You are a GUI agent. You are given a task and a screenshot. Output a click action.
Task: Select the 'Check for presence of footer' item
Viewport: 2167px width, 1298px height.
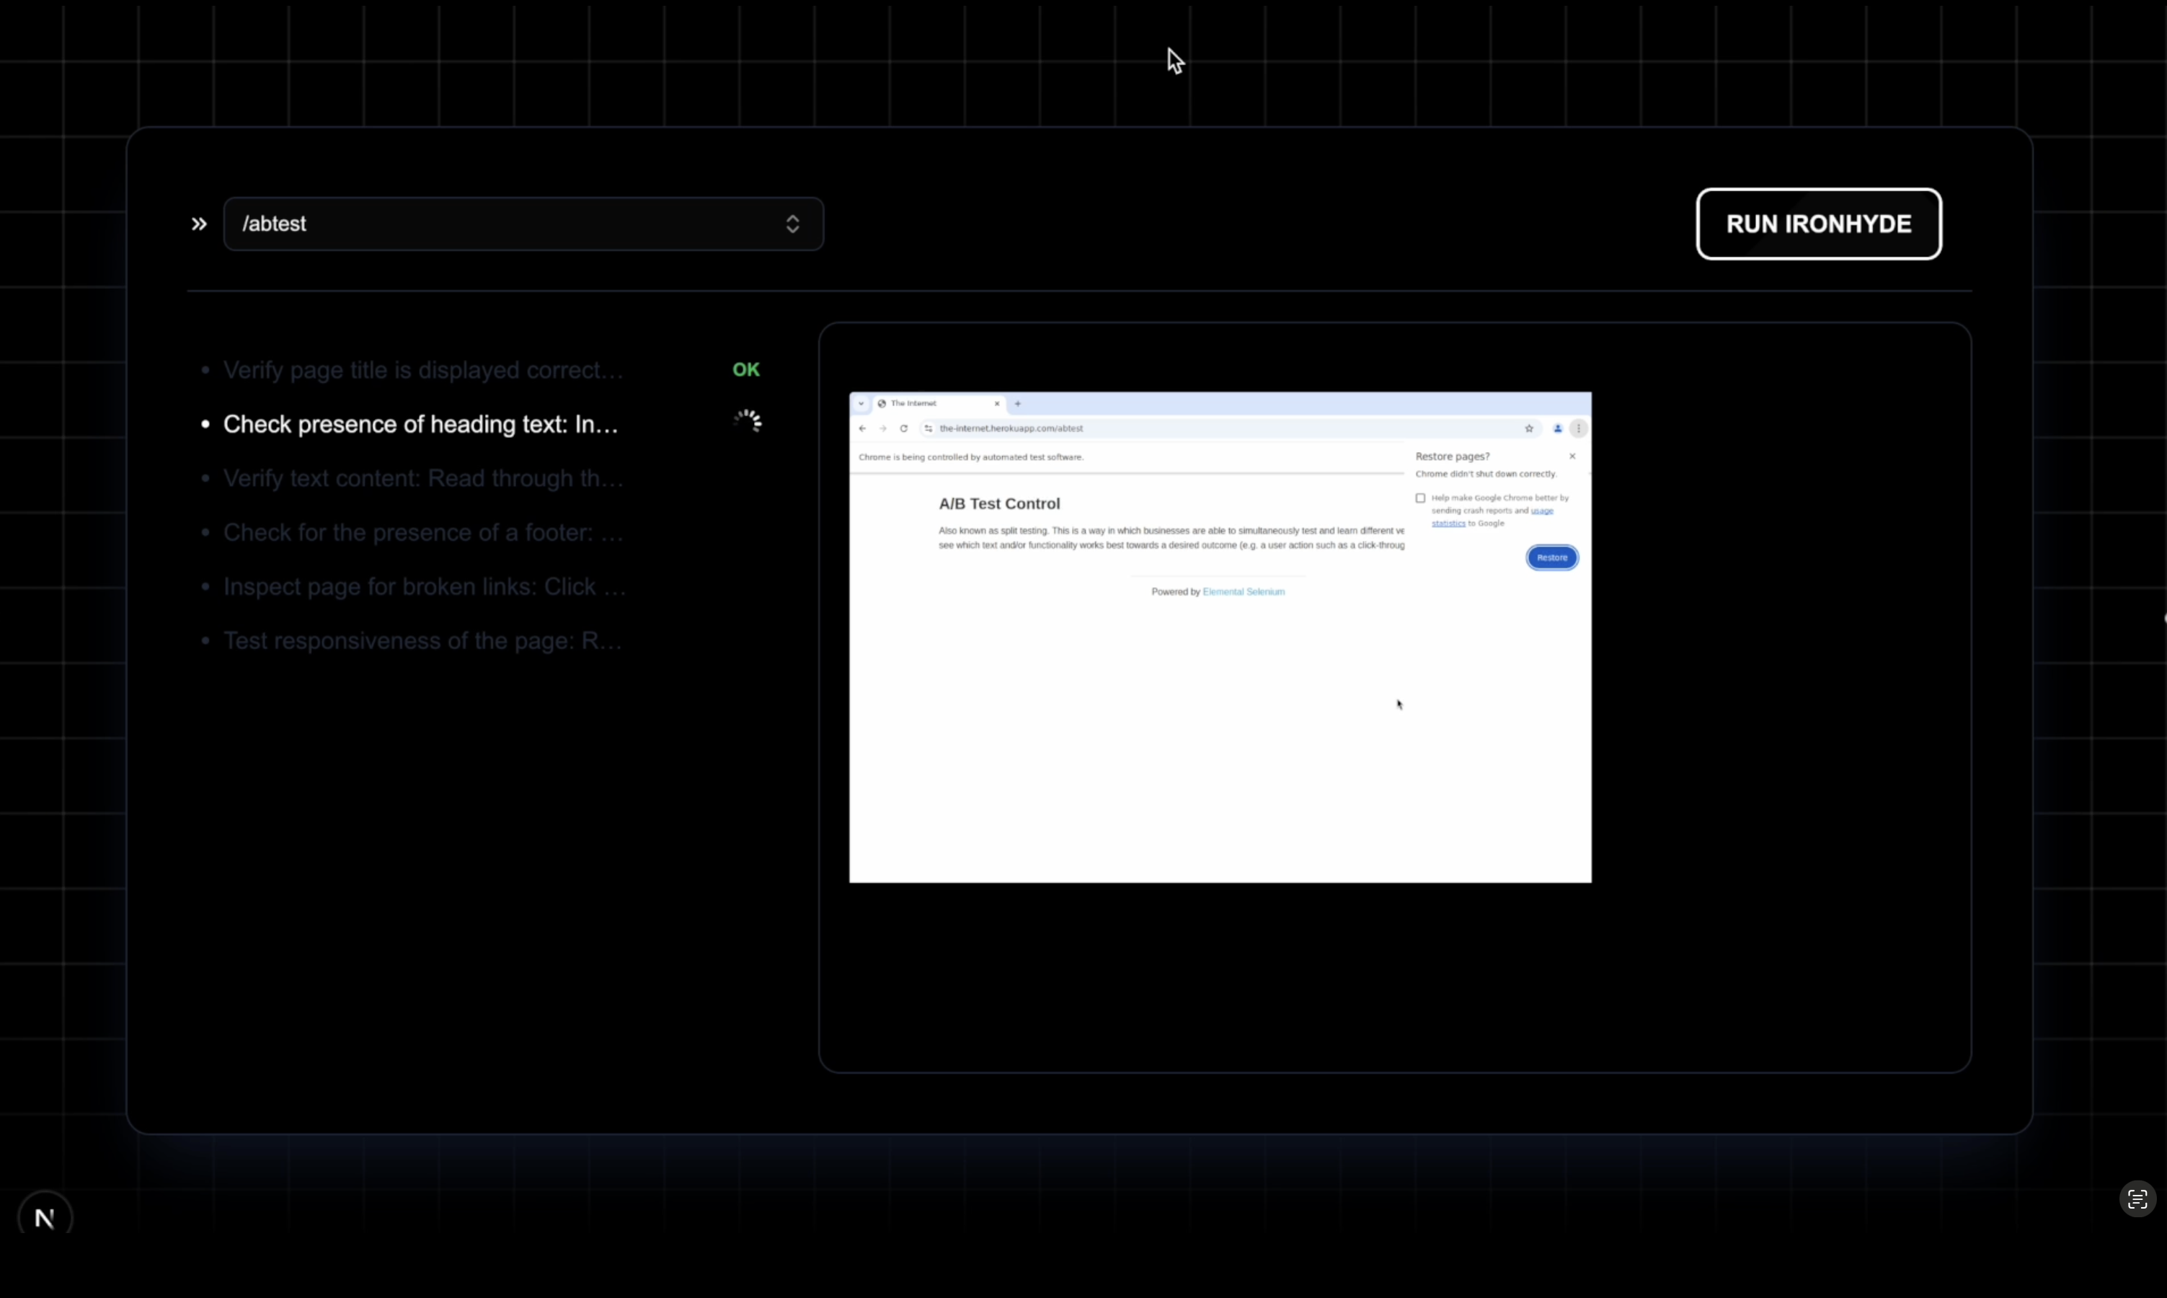pos(423,533)
